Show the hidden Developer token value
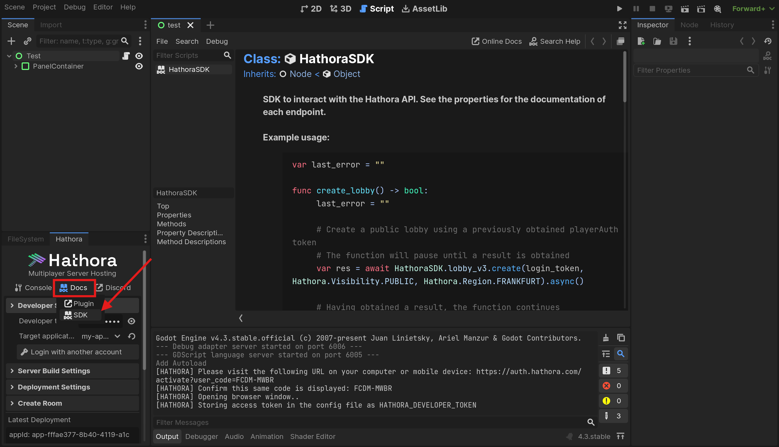This screenshot has height=447, width=779. pyautogui.click(x=131, y=321)
